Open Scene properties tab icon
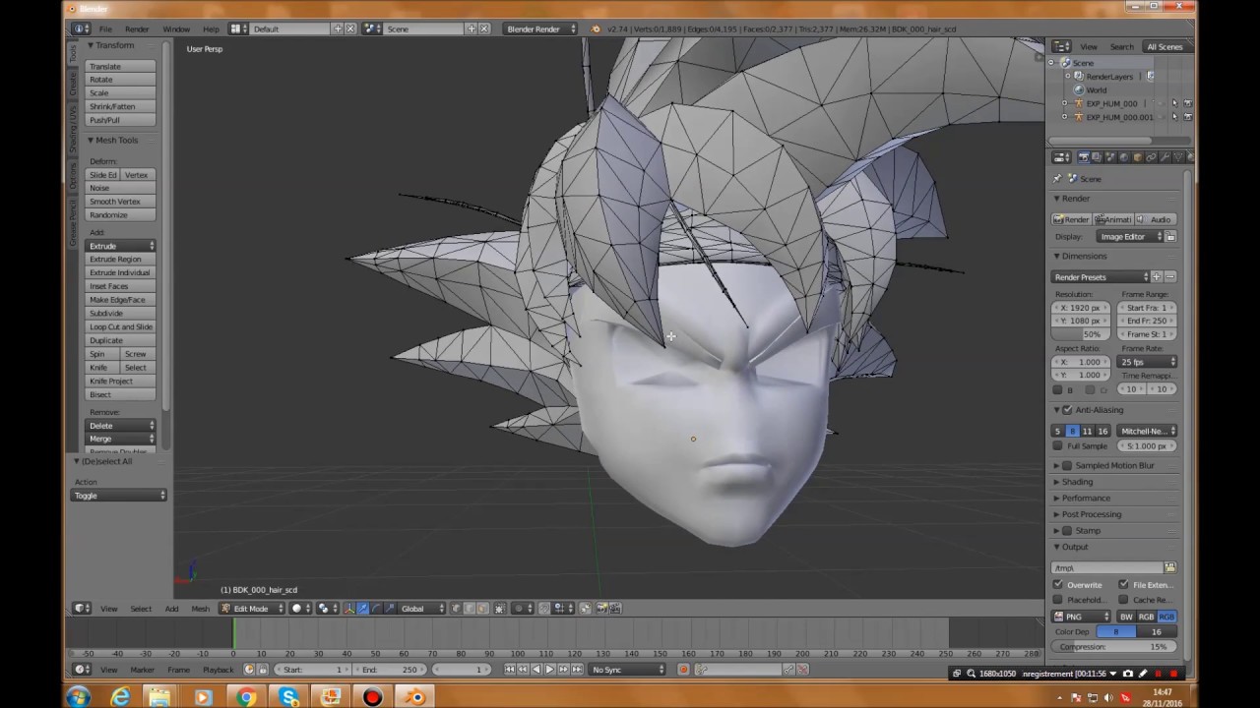The width and height of the screenshot is (1260, 708). pyautogui.click(x=1110, y=157)
